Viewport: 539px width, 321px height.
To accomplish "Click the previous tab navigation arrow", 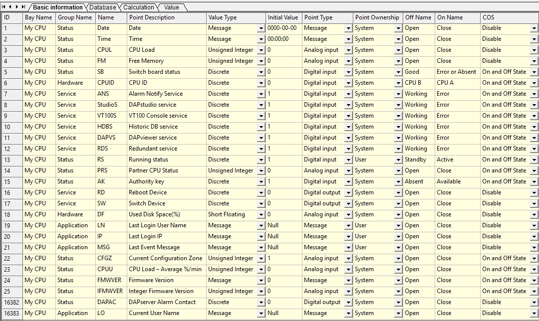I will 10,7.
